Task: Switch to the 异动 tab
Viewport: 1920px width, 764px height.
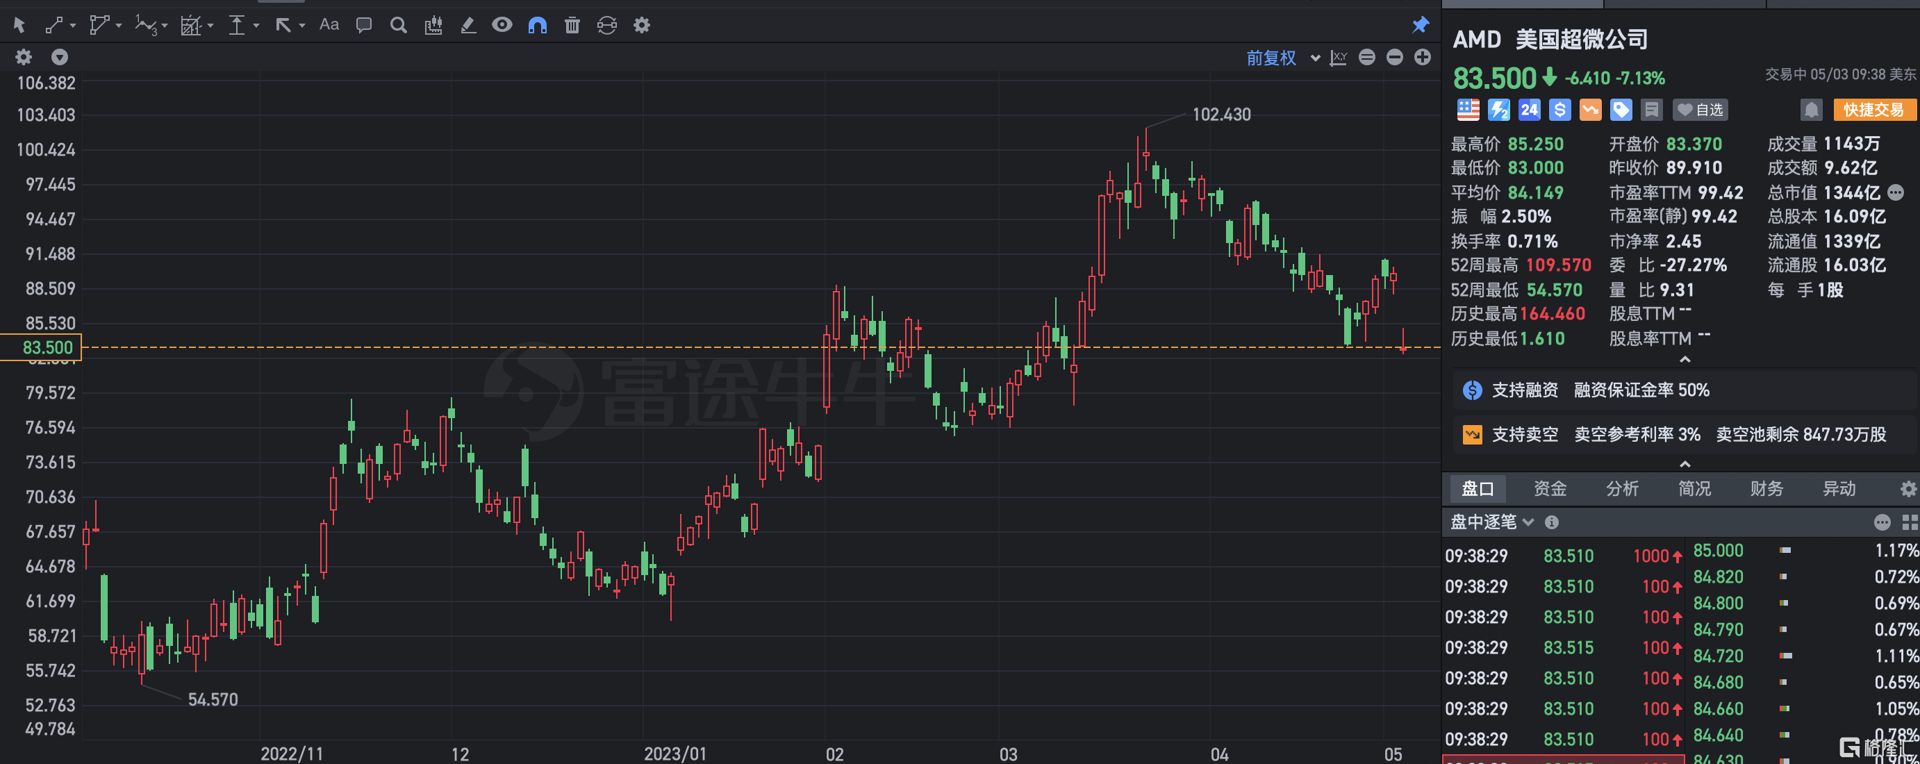Action: click(1839, 488)
